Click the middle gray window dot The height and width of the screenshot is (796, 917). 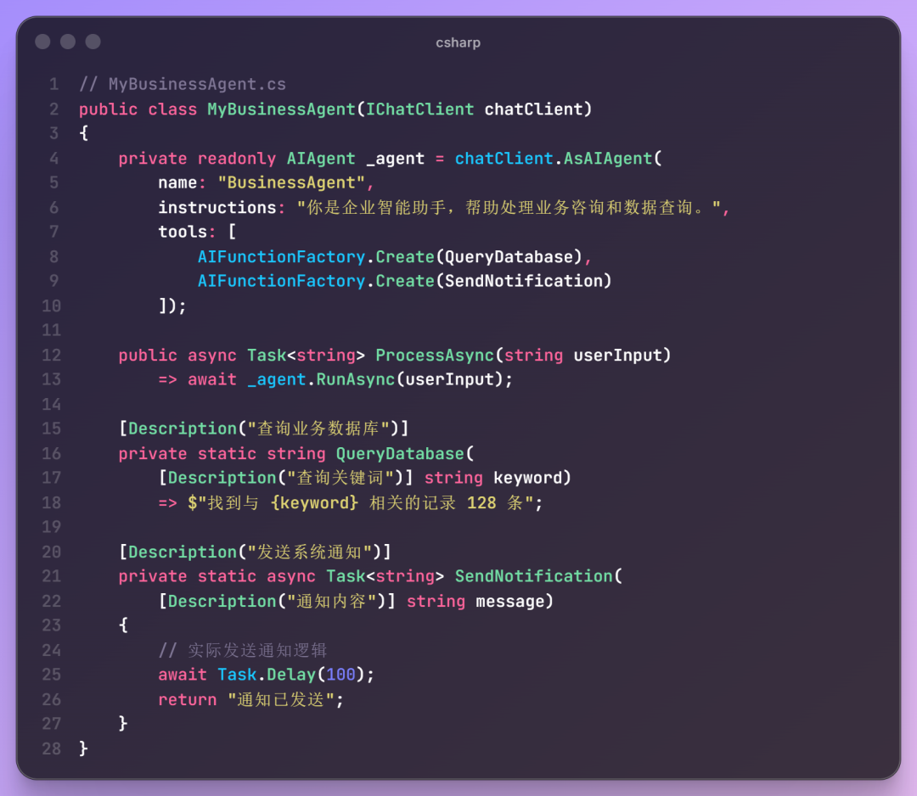point(68,42)
